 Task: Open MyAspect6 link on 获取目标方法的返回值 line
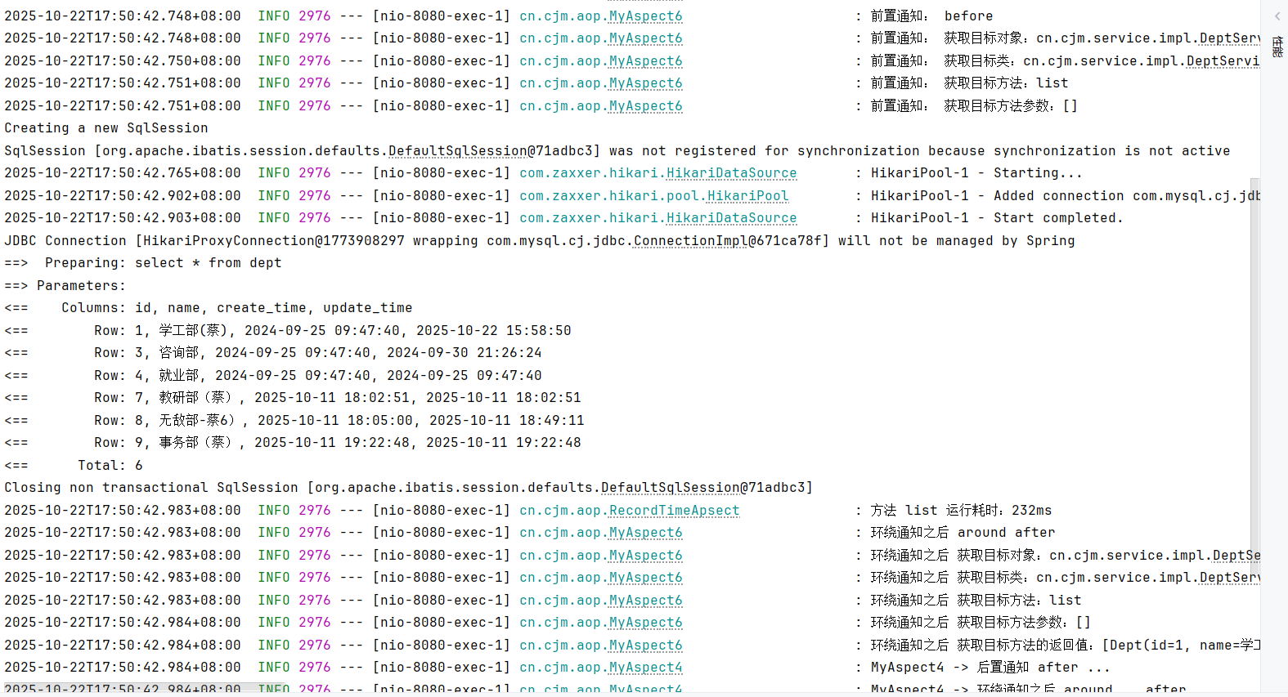tap(645, 646)
